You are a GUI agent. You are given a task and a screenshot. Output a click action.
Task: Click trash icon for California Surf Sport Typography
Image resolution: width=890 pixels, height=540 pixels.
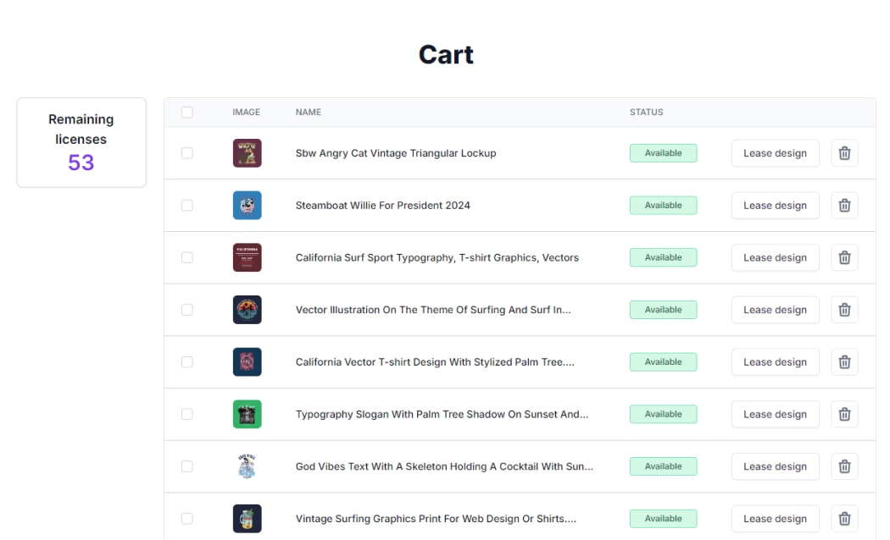click(x=844, y=257)
